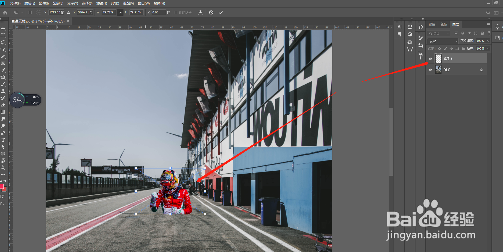The image size is (503, 252).
Task: Open the Edit Toolbar three-dots menu
Action: [x=3, y=175]
